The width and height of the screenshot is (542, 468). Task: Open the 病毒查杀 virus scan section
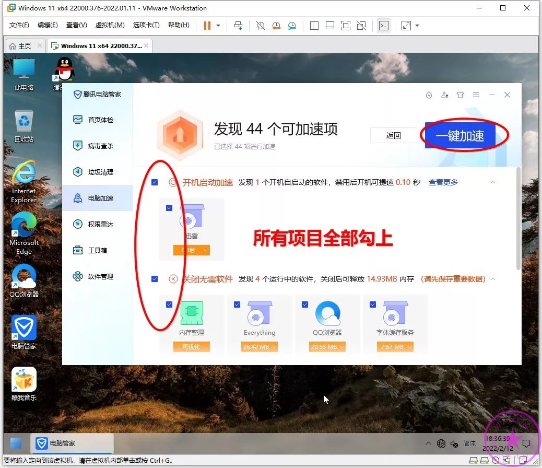100,146
